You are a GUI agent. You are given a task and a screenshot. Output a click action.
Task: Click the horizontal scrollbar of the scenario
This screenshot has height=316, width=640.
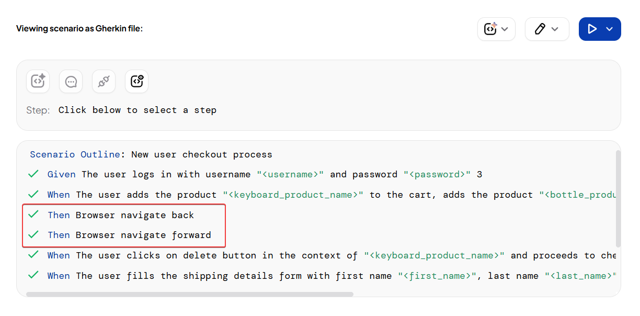(x=189, y=294)
